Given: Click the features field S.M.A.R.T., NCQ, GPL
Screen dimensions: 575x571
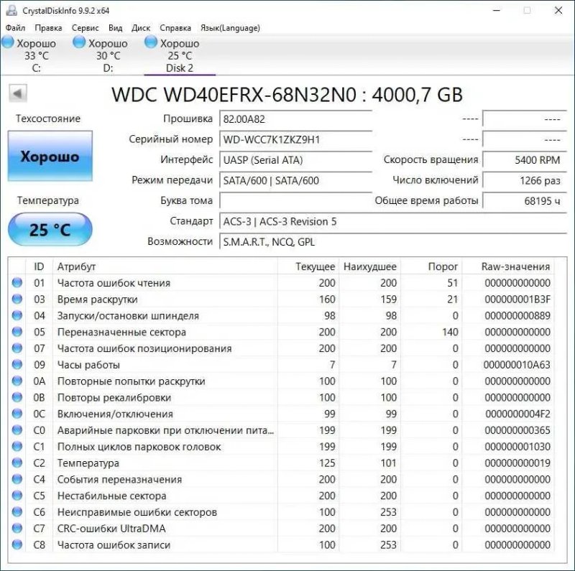Looking at the screenshot, I should point(393,242).
